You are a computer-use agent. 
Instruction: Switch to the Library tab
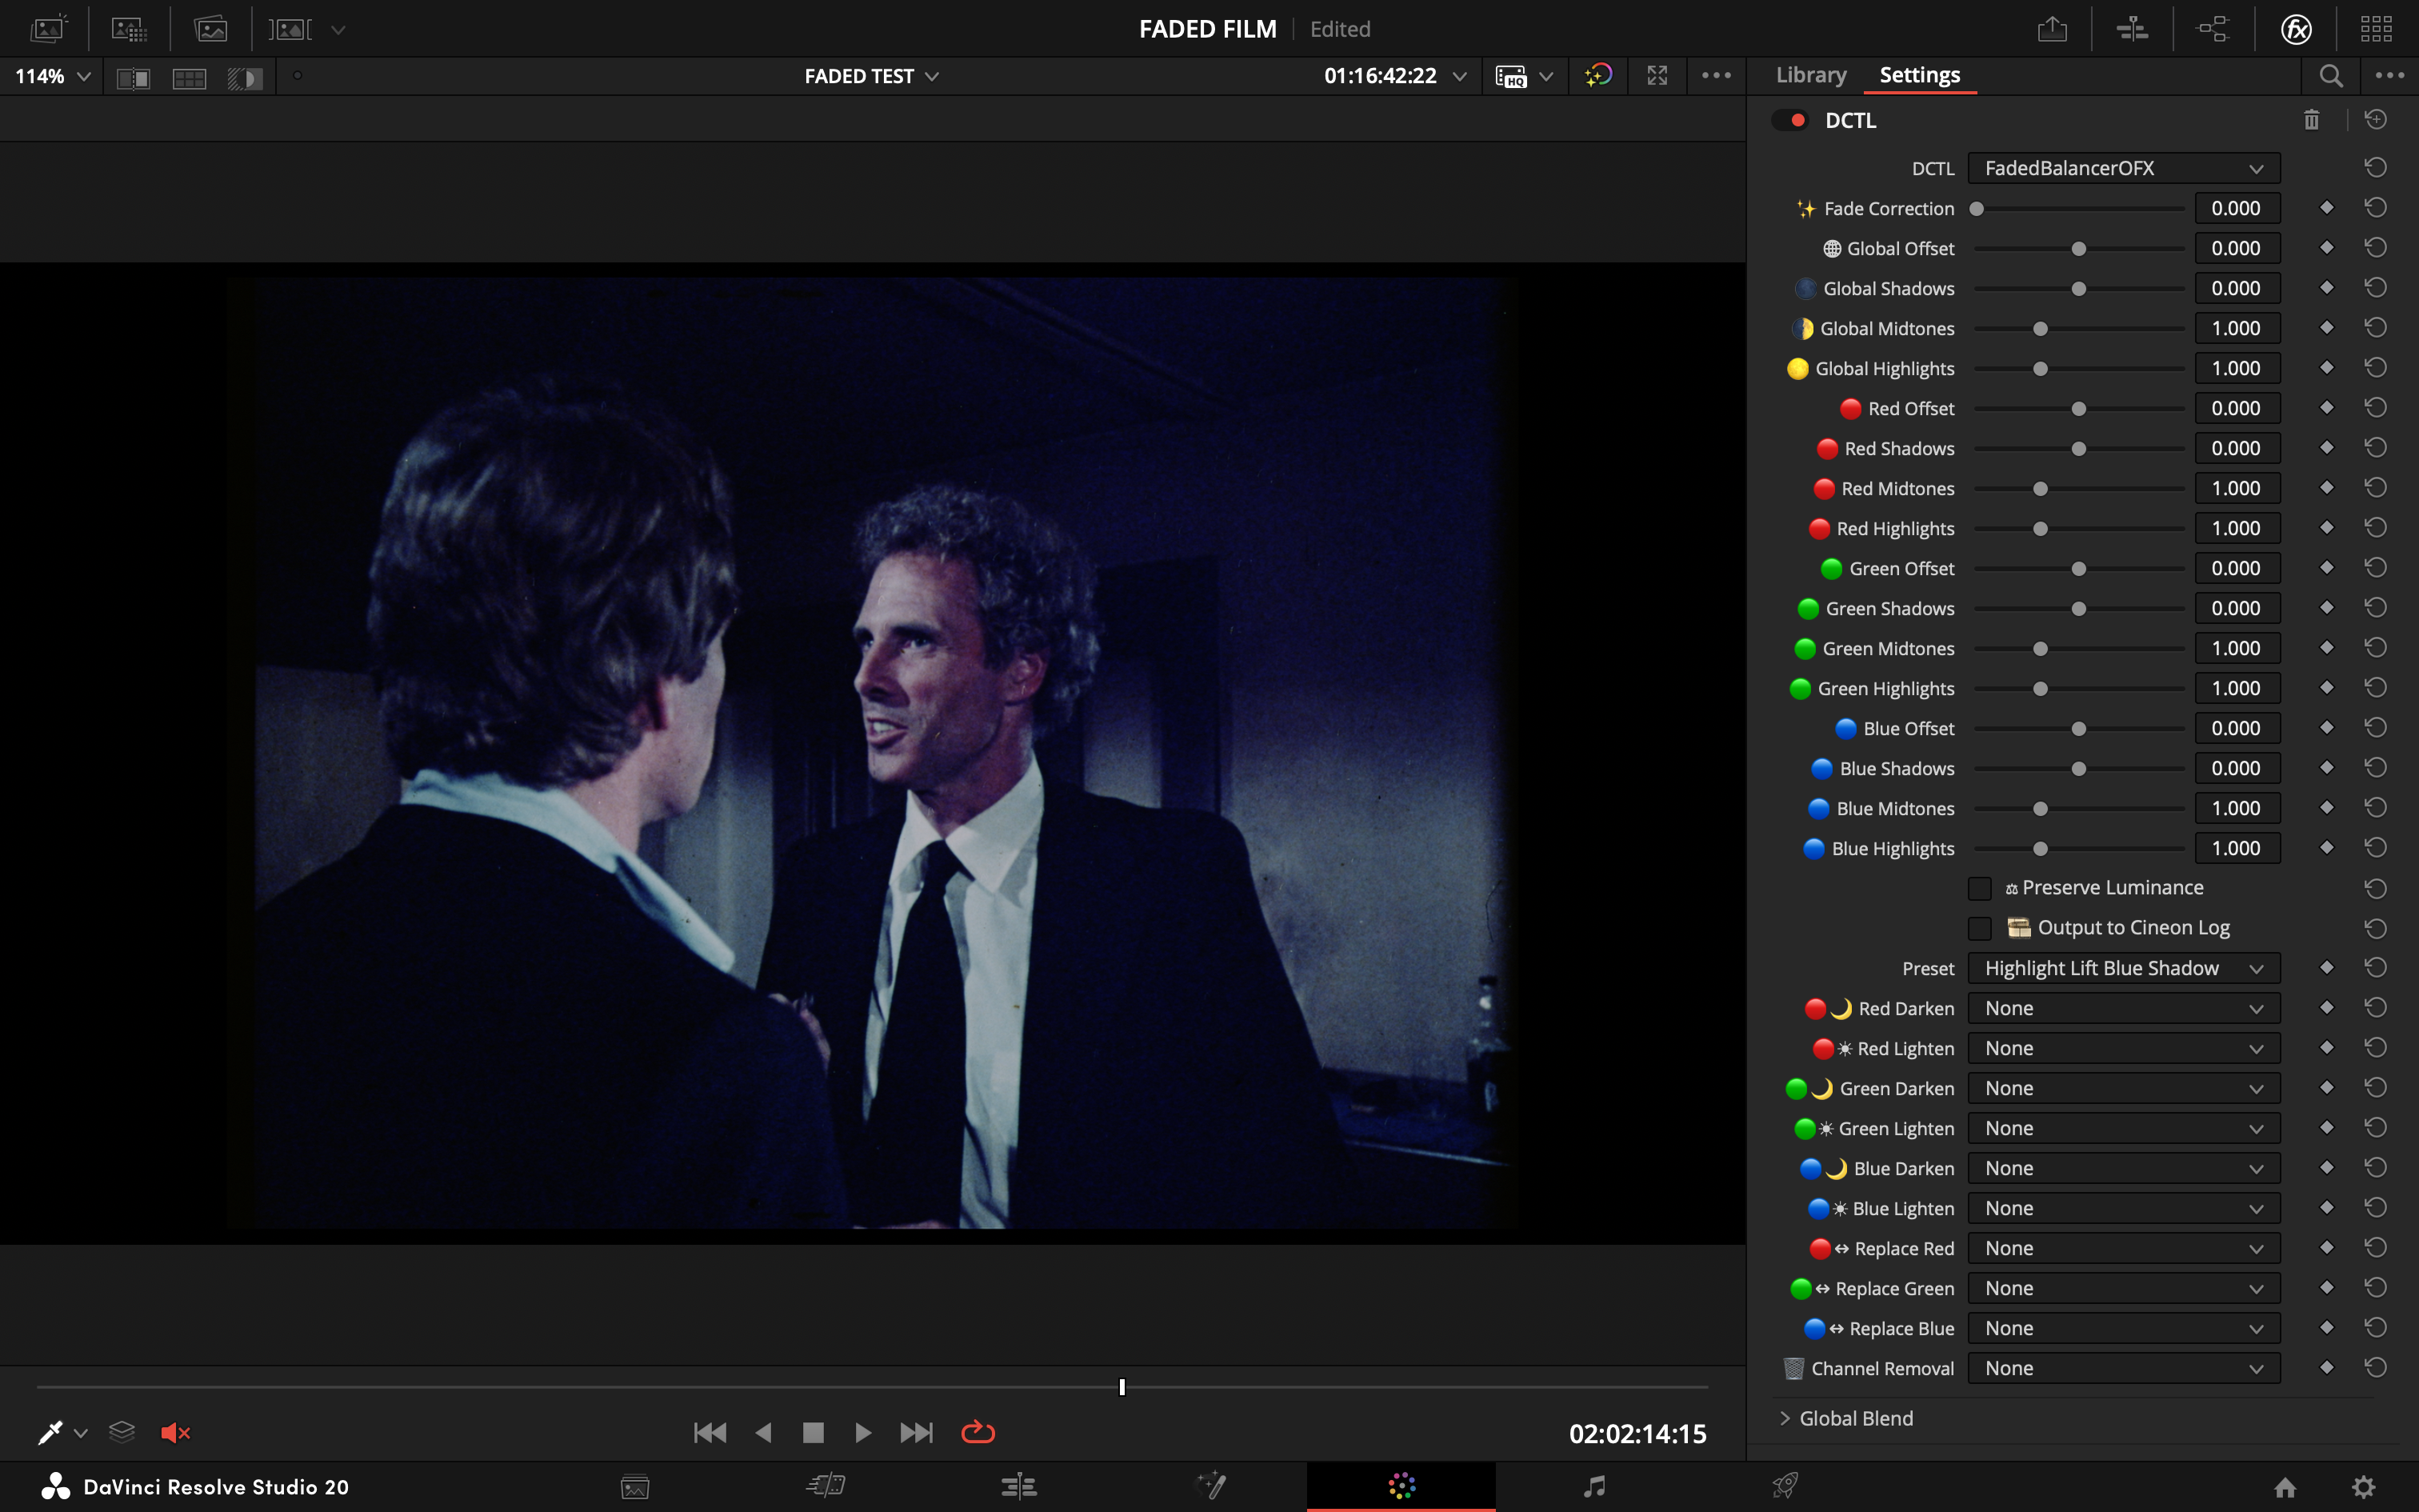(1810, 75)
